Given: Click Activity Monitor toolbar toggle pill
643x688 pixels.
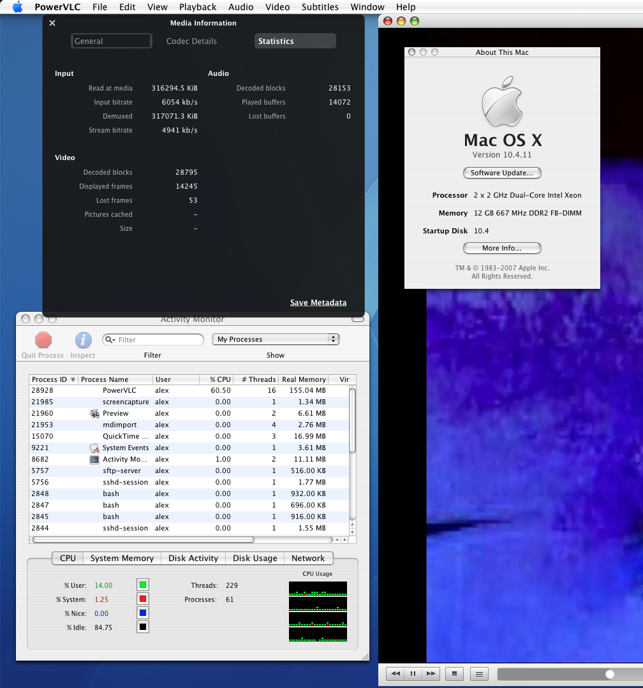Looking at the screenshot, I should pyautogui.click(x=358, y=319).
